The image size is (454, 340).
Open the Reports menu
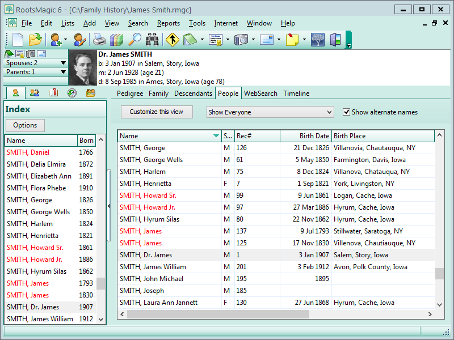(168, 23)
